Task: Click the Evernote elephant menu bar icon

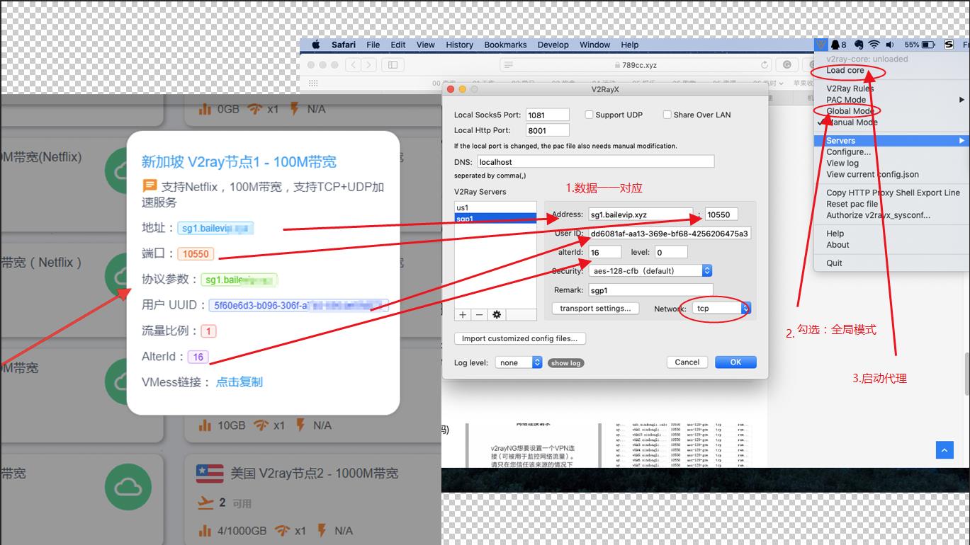Action: click(x=858, y=45)
